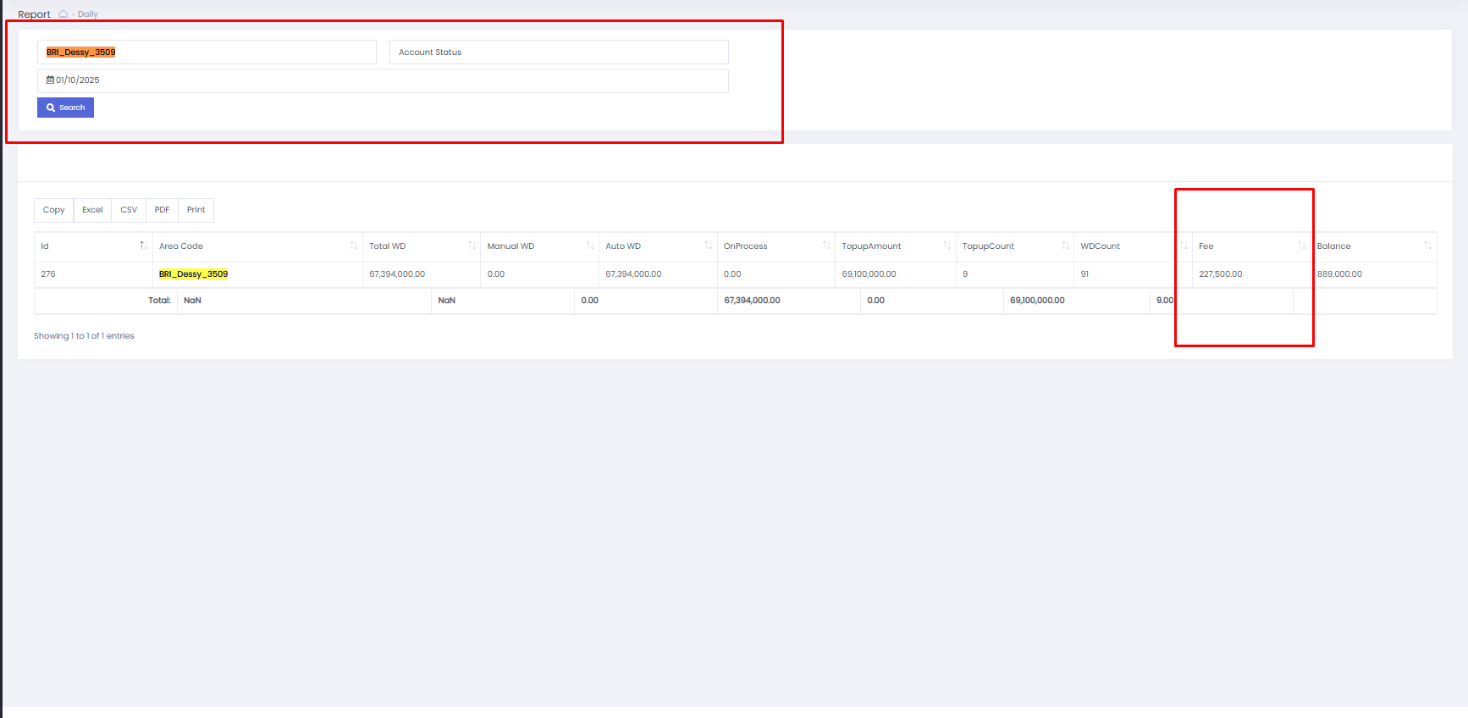Image resolution: width=1468 pixels, height=718 pixels.
Task: Click the Search button
Action: point(65,108)
